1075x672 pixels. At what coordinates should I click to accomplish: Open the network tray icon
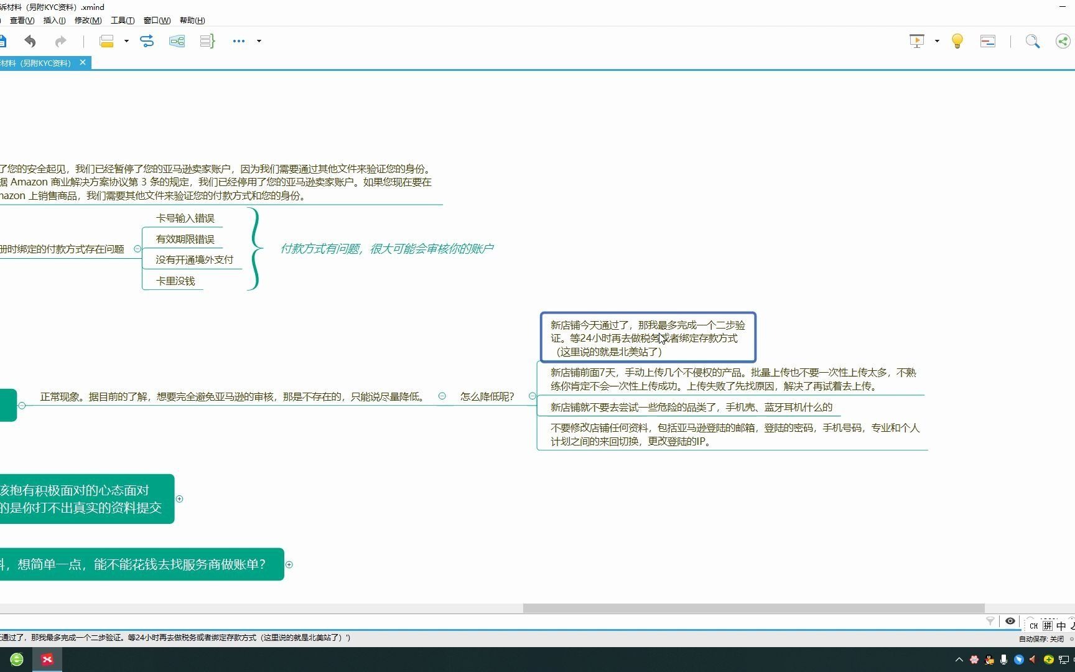1063,660
